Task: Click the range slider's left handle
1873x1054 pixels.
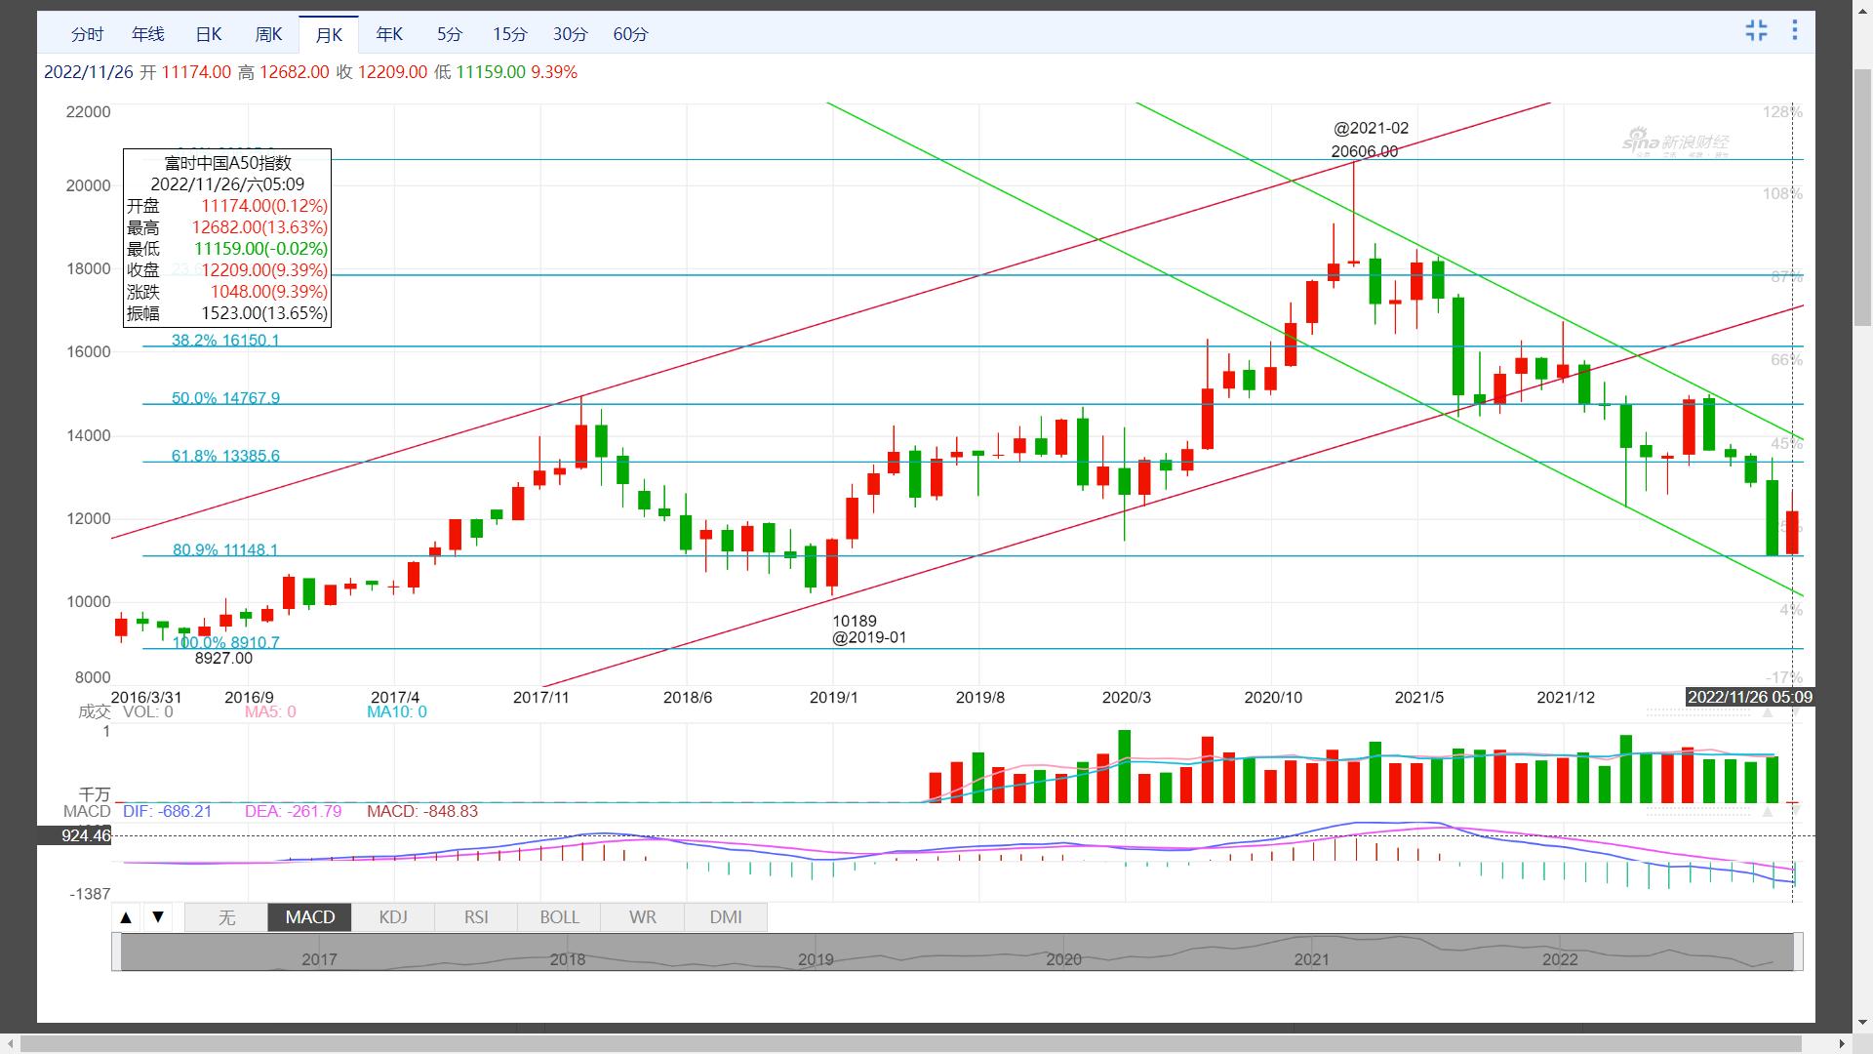Action: coord(116,952)
